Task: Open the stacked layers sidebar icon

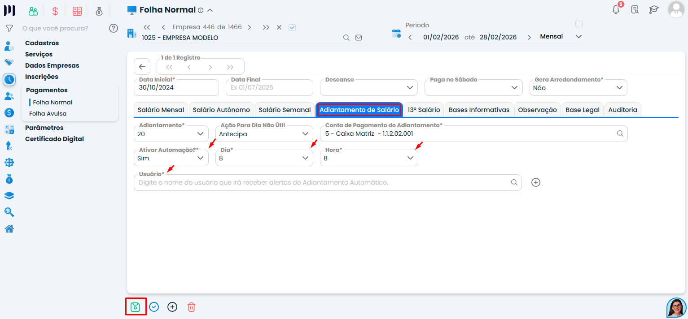Action: (9, 195)
